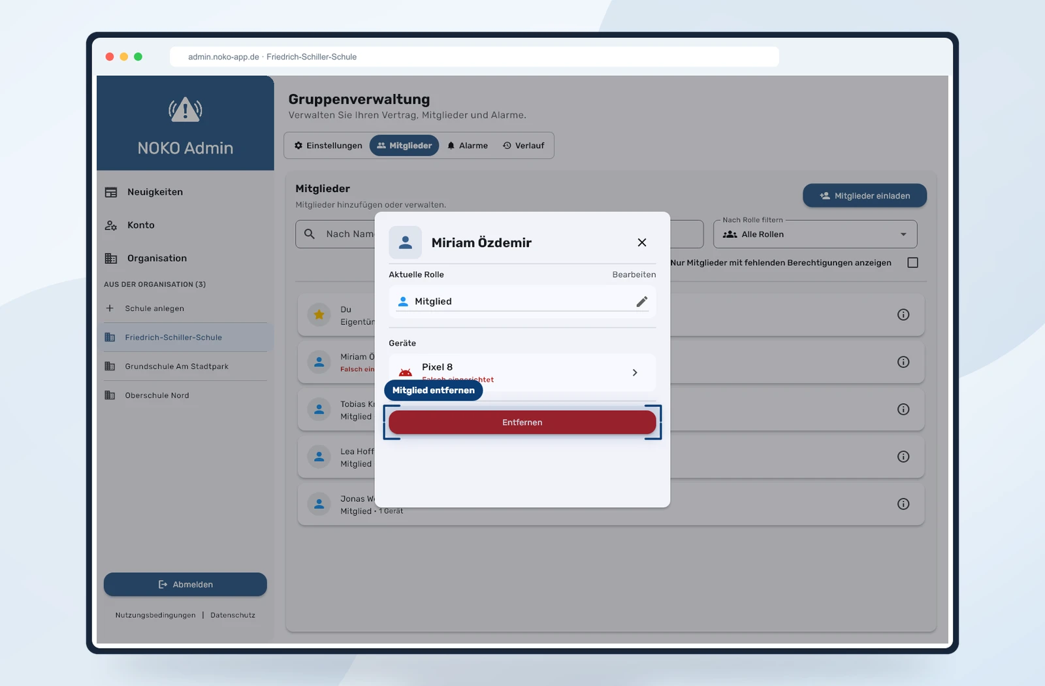Select the Organisation building icon in sidebar

pos(111,258)
